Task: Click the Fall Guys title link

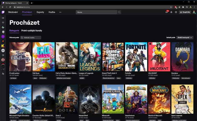Action: pos(36,73)
